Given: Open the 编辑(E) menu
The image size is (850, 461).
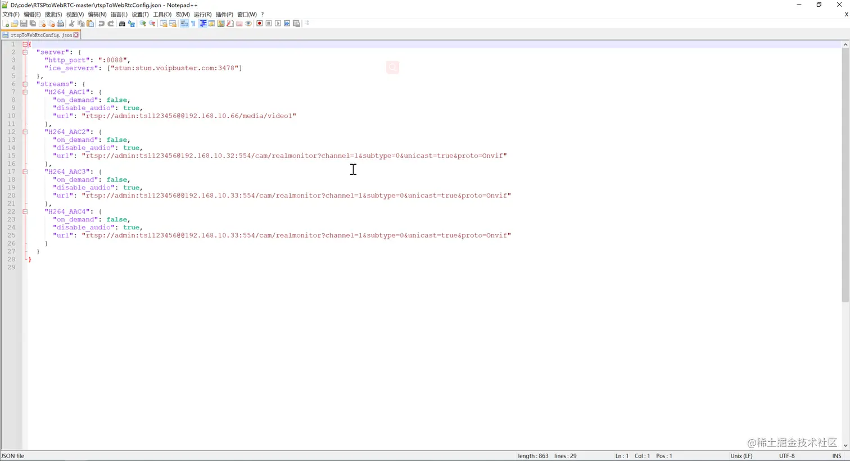Looking at the screenshot, I should (32, 15).
